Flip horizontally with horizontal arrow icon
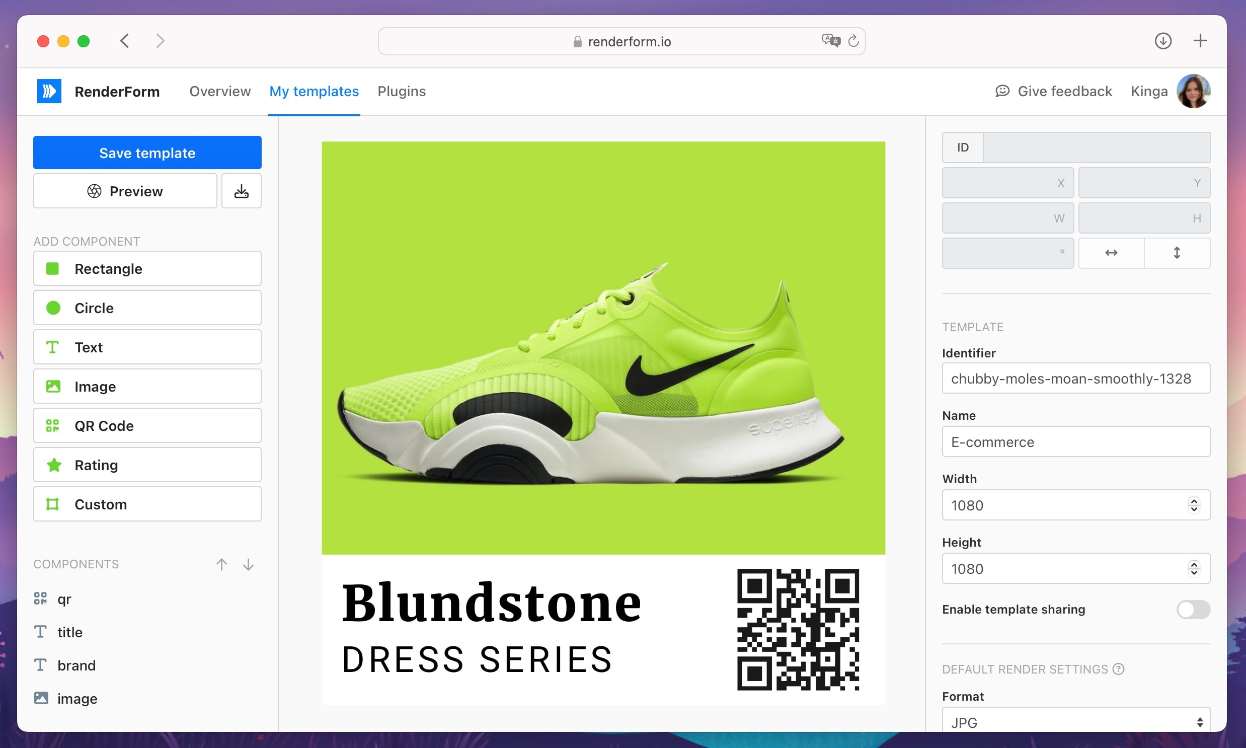 tap(1112, 253)
